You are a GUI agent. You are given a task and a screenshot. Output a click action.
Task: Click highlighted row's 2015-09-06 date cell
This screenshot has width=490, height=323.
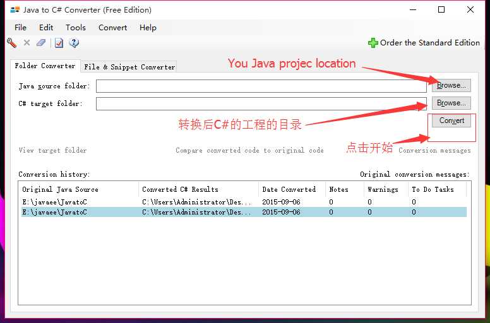tap(281, 212)
